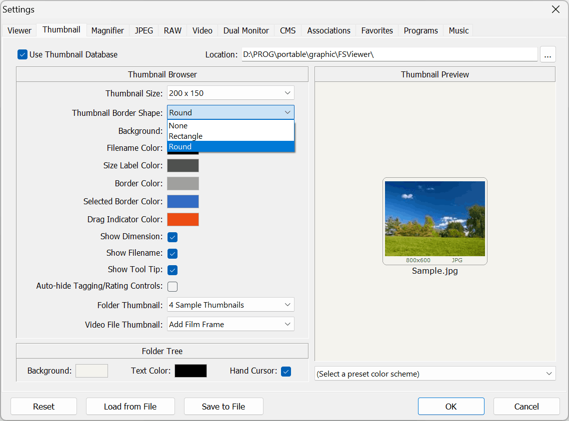Click the Save to File button
Screen dimensions: 569x421
click(223, 407)
